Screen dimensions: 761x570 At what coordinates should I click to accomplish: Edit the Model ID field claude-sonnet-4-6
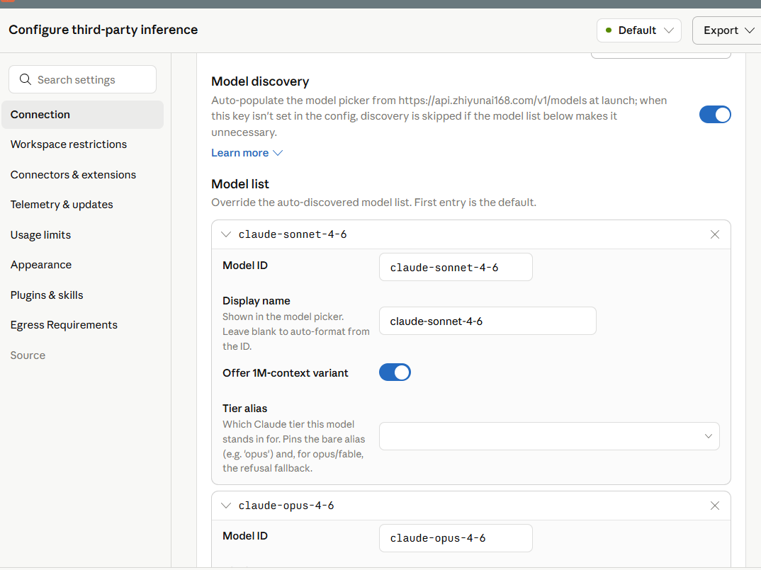pyautogui.click(x=456, y=267)
